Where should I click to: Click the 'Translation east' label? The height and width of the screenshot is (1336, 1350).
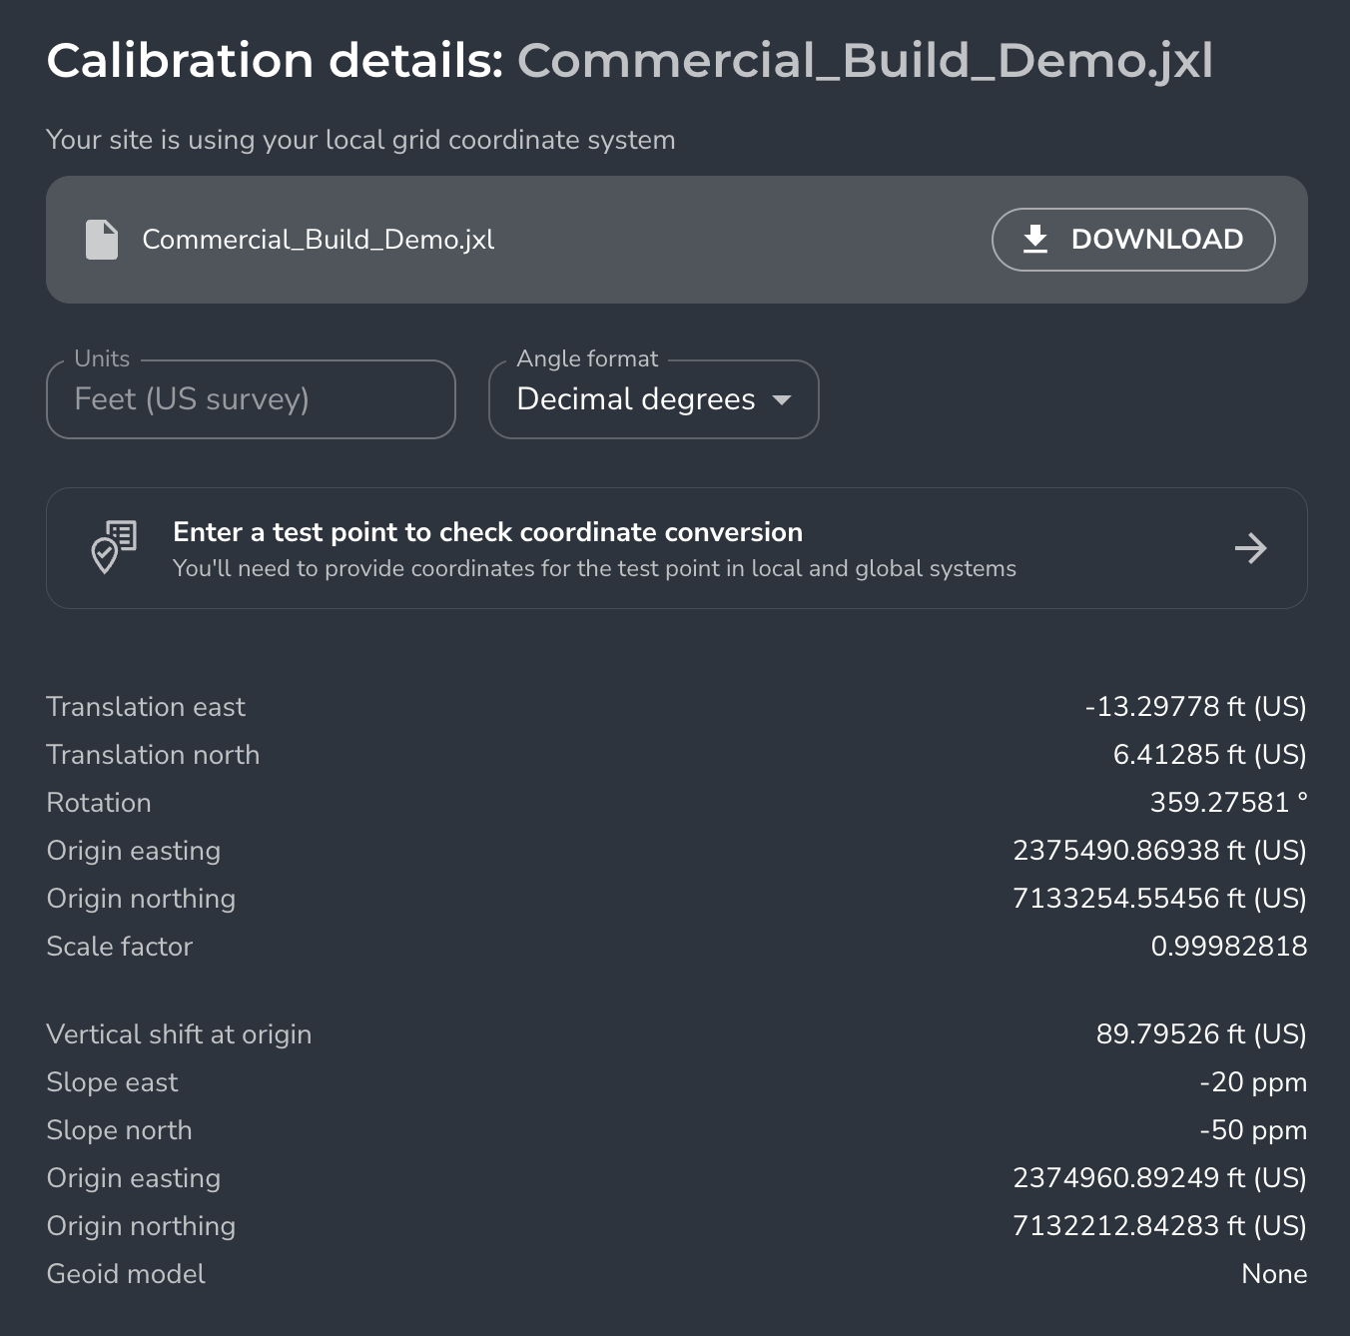146,707
